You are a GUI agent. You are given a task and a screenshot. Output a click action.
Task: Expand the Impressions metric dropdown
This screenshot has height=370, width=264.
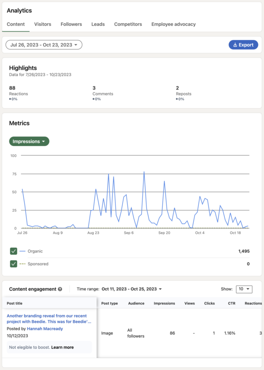(x=29, y=141)
